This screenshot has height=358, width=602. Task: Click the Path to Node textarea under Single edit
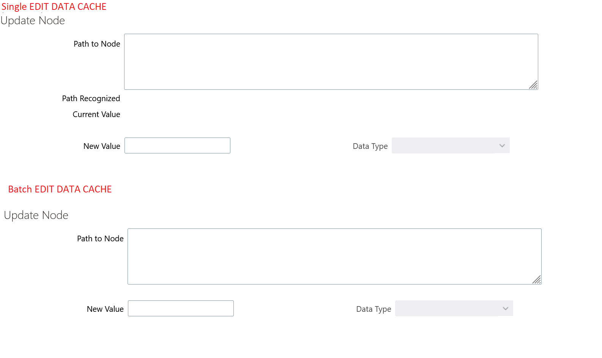pyautogui.click(x=331, y=61)
